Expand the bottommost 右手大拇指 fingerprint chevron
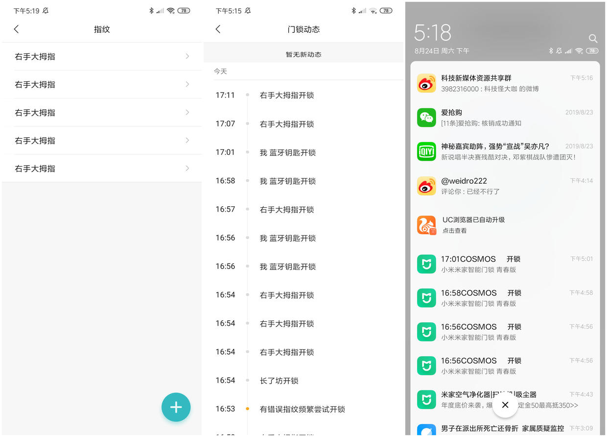Image resolution: width=607 pixels, height=437 pixels. click(187, 169)
